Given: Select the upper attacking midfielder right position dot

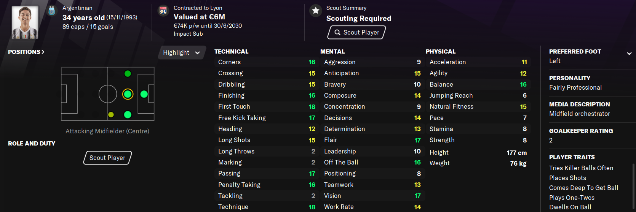Looking at the screenshot, I should [x=128, y=74].
